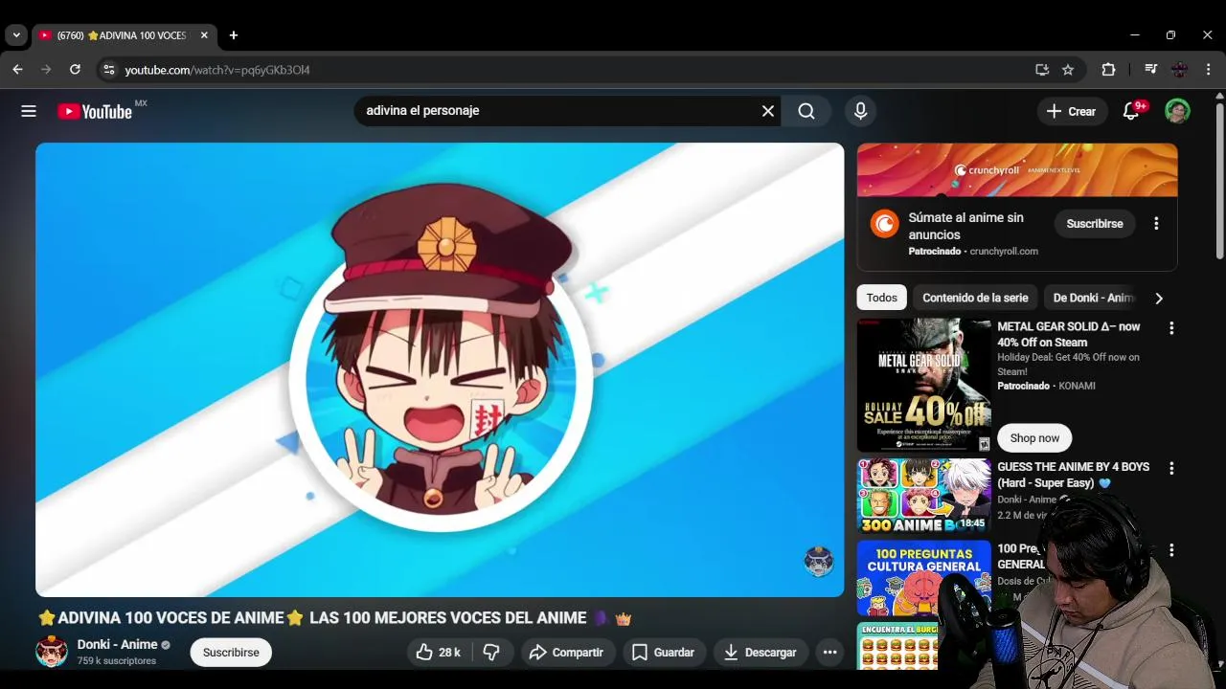
Task: Open the tab search dropdown arrow
Action: tap(16, 35)
